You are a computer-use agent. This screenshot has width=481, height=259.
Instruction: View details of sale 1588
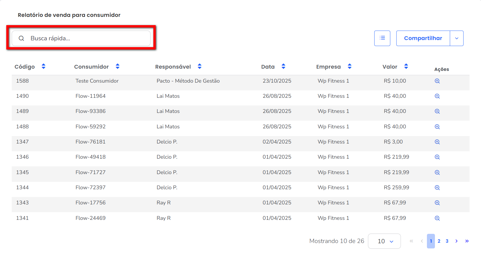(437, 81)
